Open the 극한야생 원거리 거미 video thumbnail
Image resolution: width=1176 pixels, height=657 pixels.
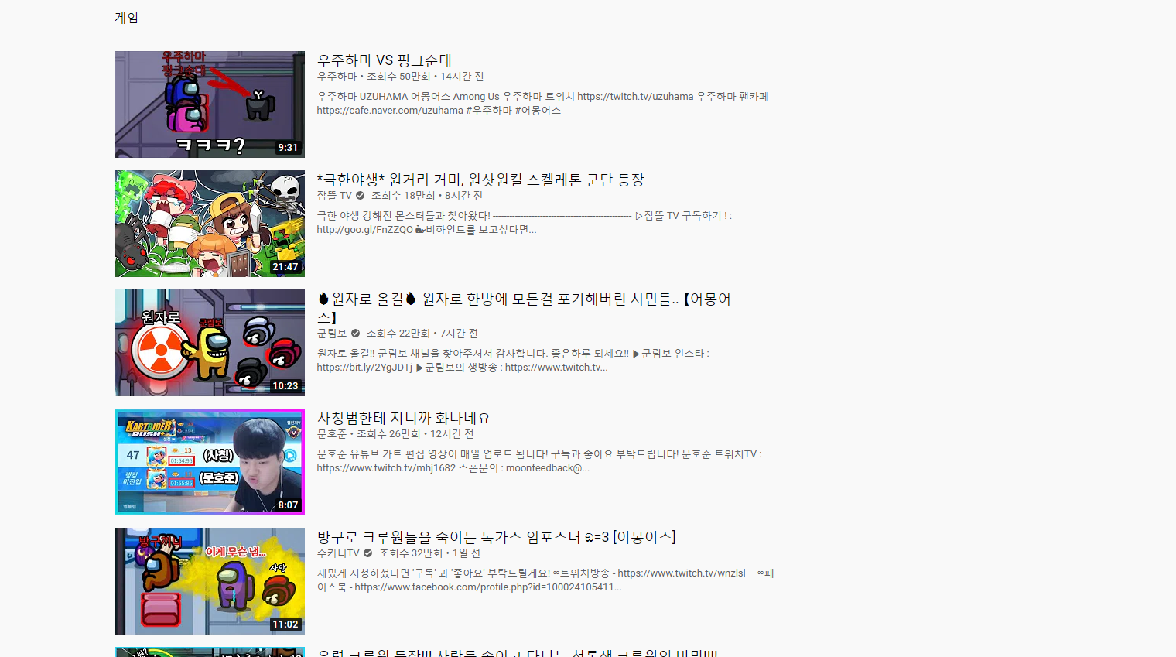tap(210, 224)
